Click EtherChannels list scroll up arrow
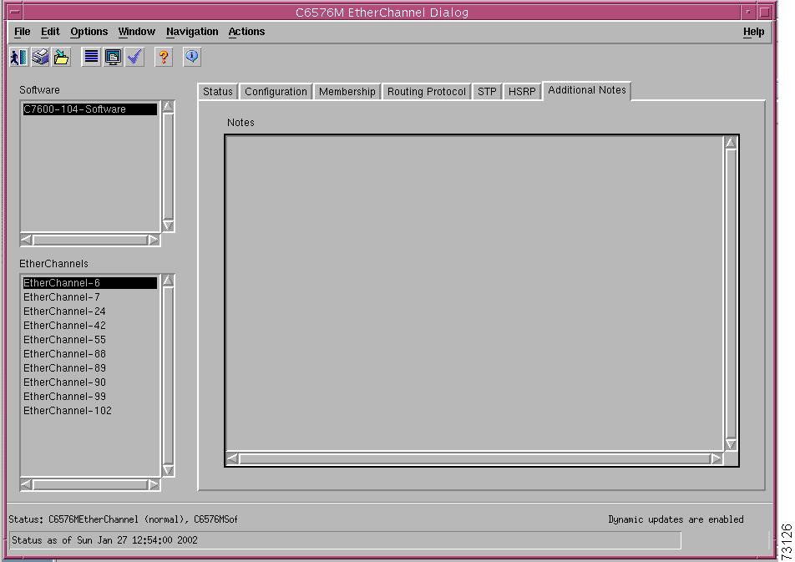Viewport: 795px width, 562px height. click(x=169, y=281)
